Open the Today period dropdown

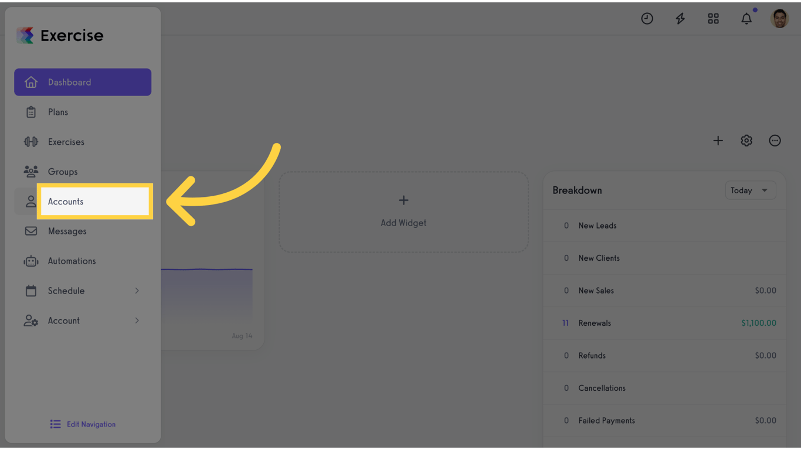(x=751, y=190)
